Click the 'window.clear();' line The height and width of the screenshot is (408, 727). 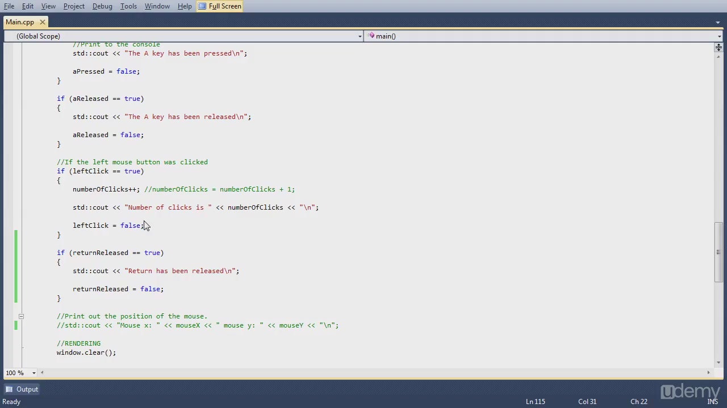point(86,352)
